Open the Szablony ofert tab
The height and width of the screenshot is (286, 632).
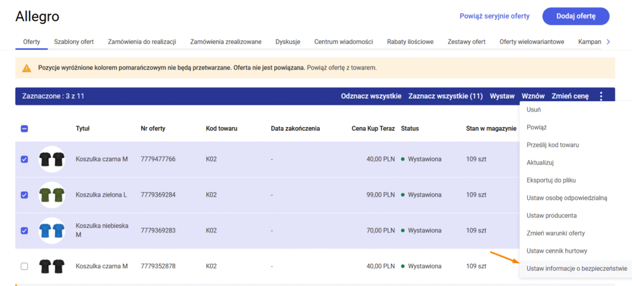point(74,41)
